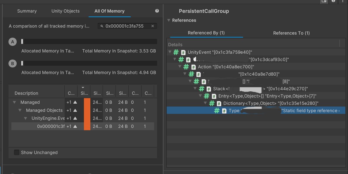Click the help icon in All Of Memory panel
Screen dimensions: 348x174
click(157, 11)
